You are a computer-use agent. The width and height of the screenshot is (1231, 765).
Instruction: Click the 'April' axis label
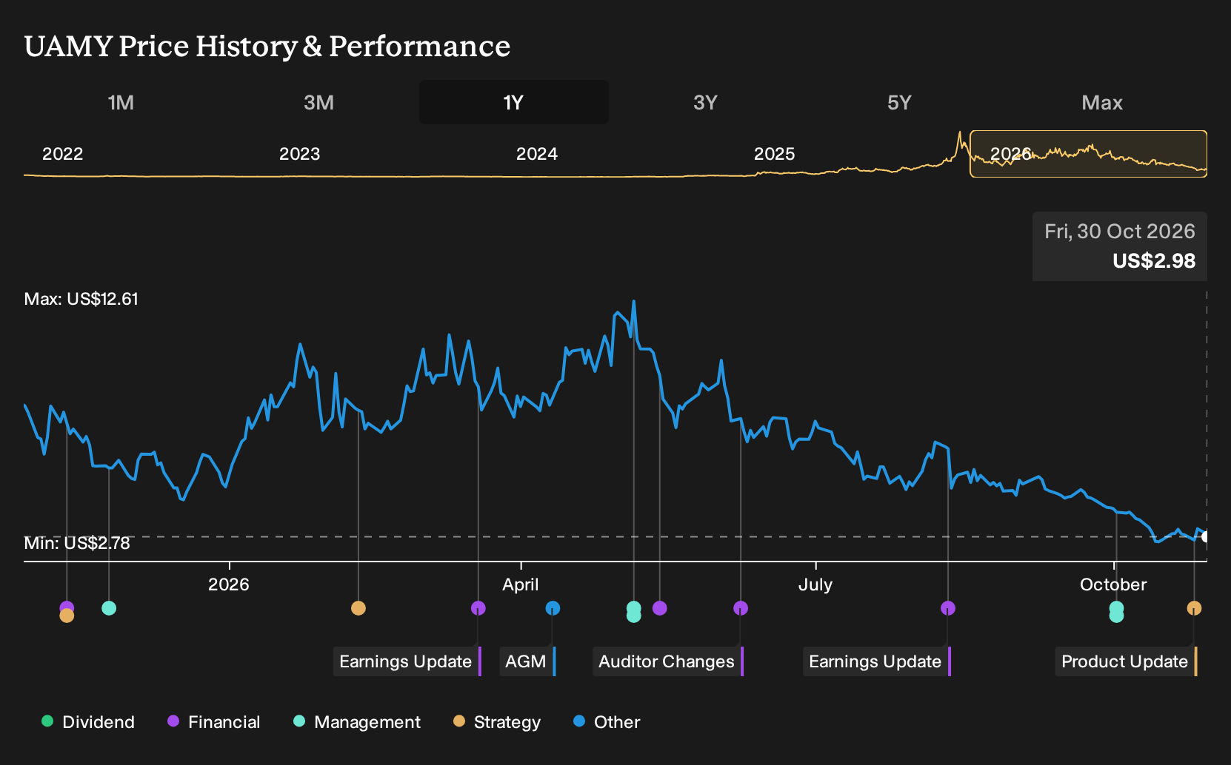point(521,584)
